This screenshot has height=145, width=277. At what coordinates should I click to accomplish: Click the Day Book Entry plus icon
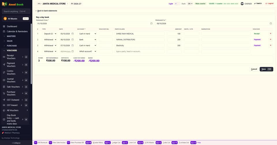click(26, 119)
